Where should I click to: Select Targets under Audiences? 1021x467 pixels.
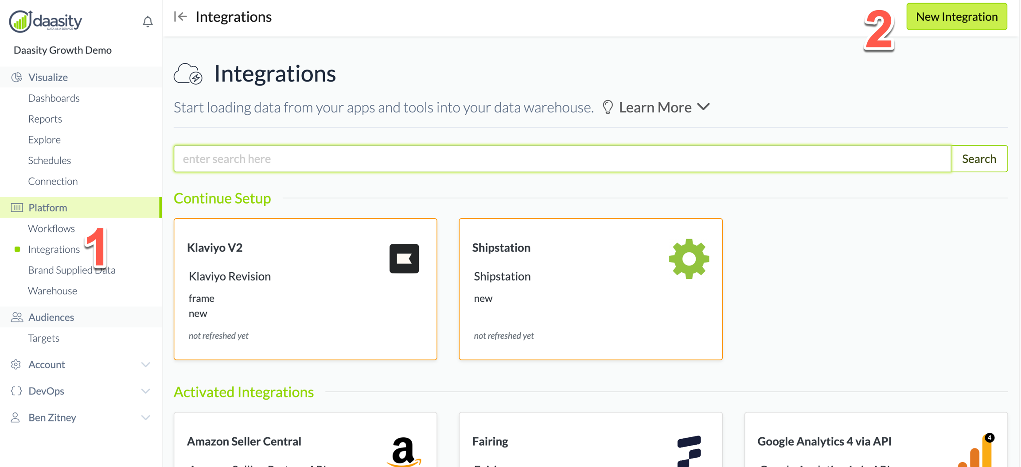pos(43,338)
